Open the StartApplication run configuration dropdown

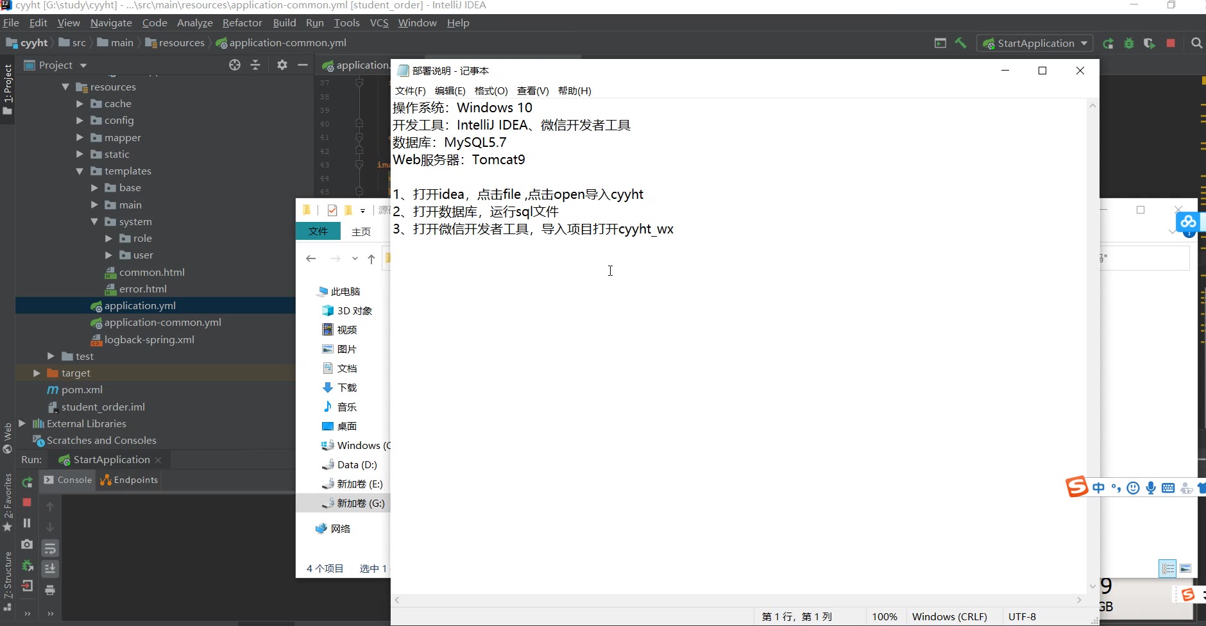(1035, 44)
